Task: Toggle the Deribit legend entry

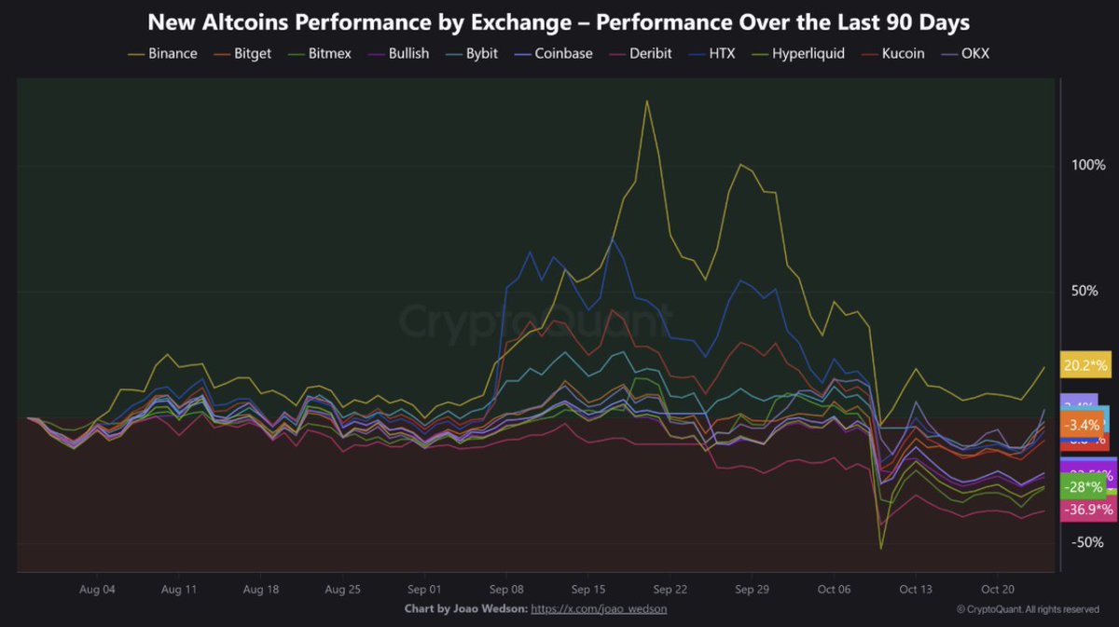Action: [x=653, y=53]
